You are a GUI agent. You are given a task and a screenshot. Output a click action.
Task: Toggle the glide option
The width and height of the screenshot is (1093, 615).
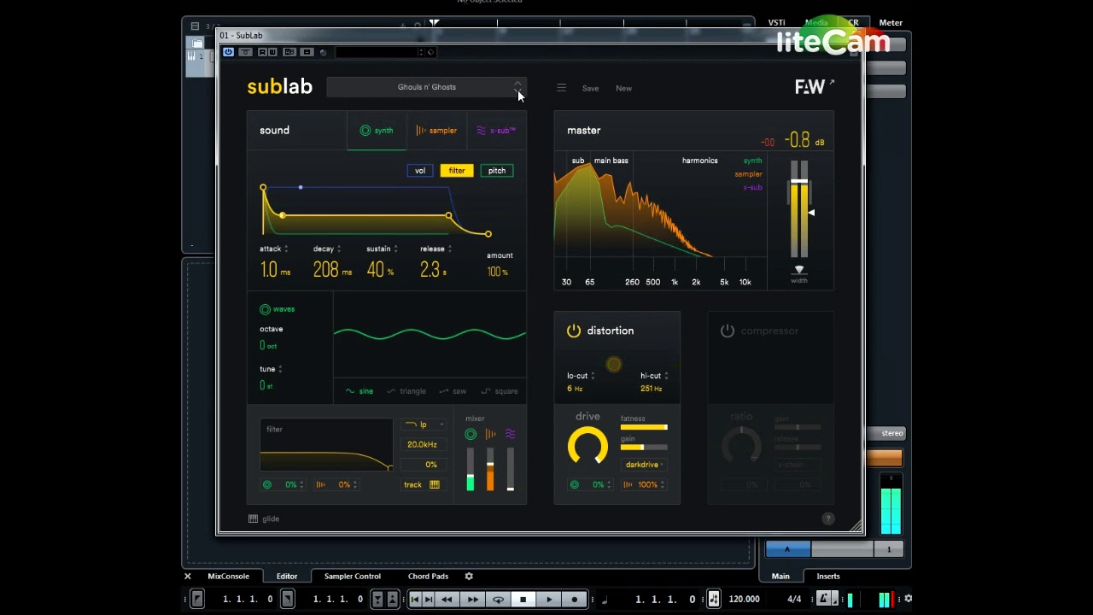pos(264,518)
